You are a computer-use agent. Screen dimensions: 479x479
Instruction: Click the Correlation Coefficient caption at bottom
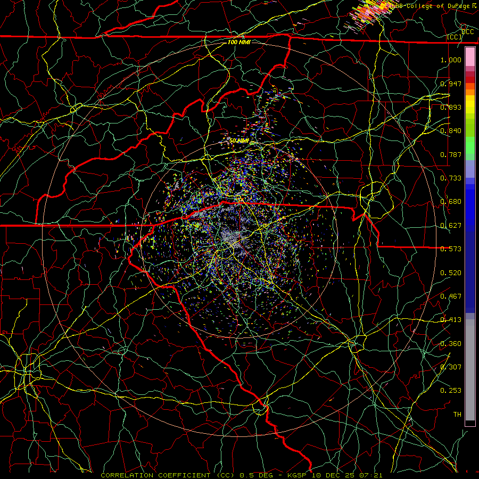click(241, 475)
